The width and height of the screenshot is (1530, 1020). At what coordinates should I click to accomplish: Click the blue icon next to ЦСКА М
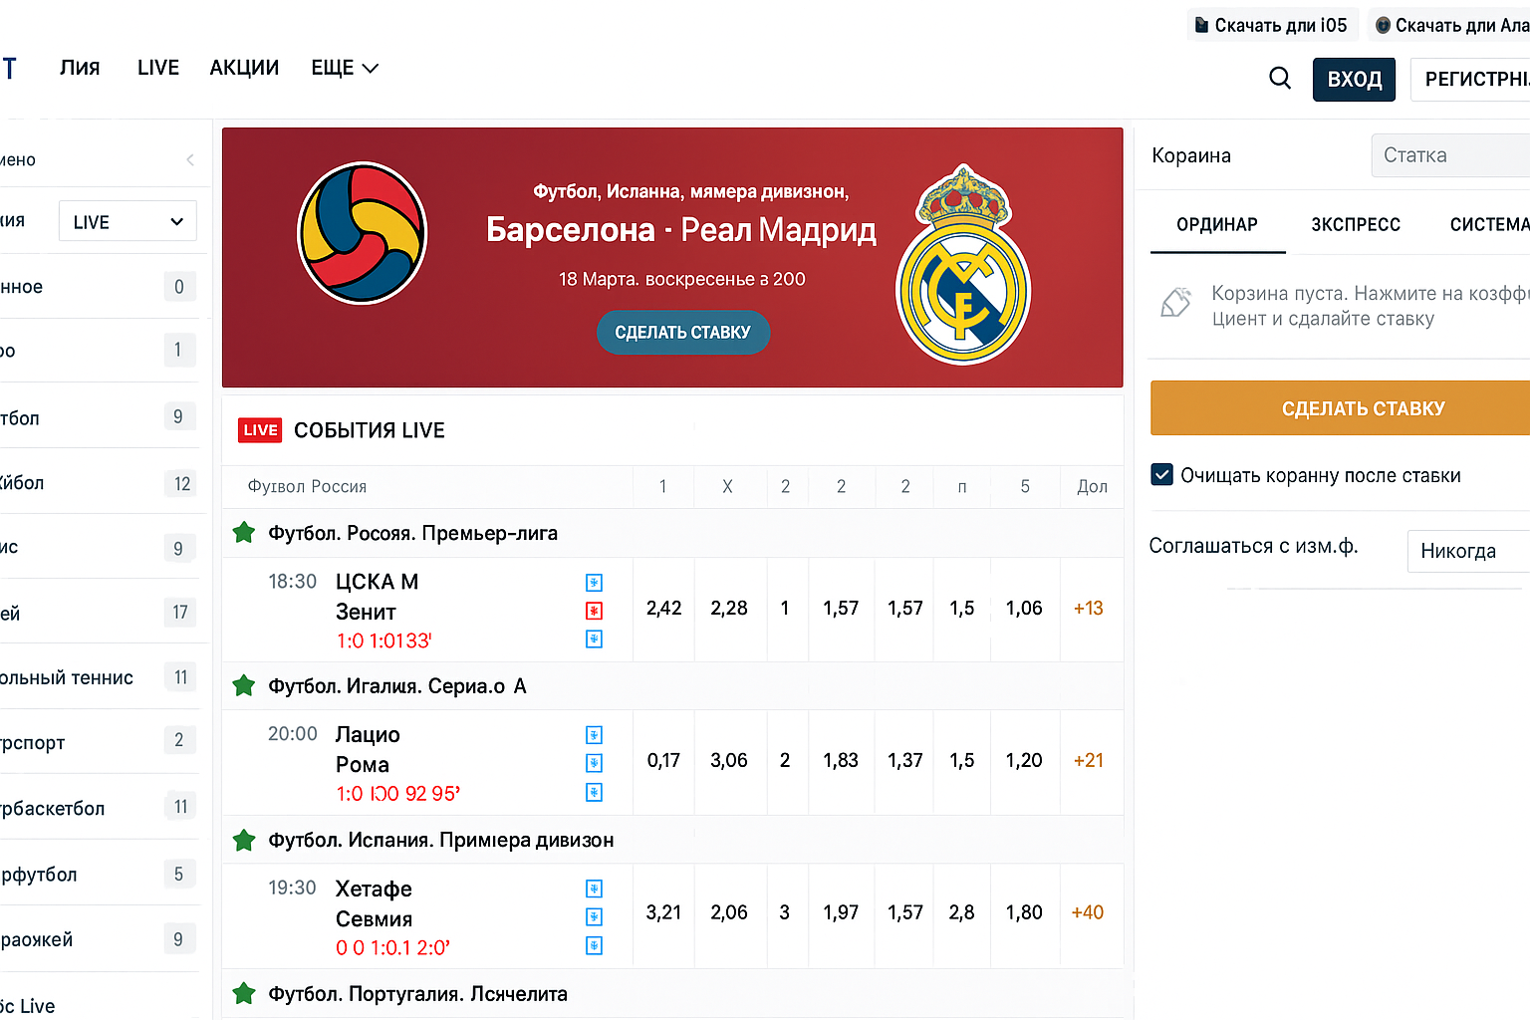coord(594,583)
